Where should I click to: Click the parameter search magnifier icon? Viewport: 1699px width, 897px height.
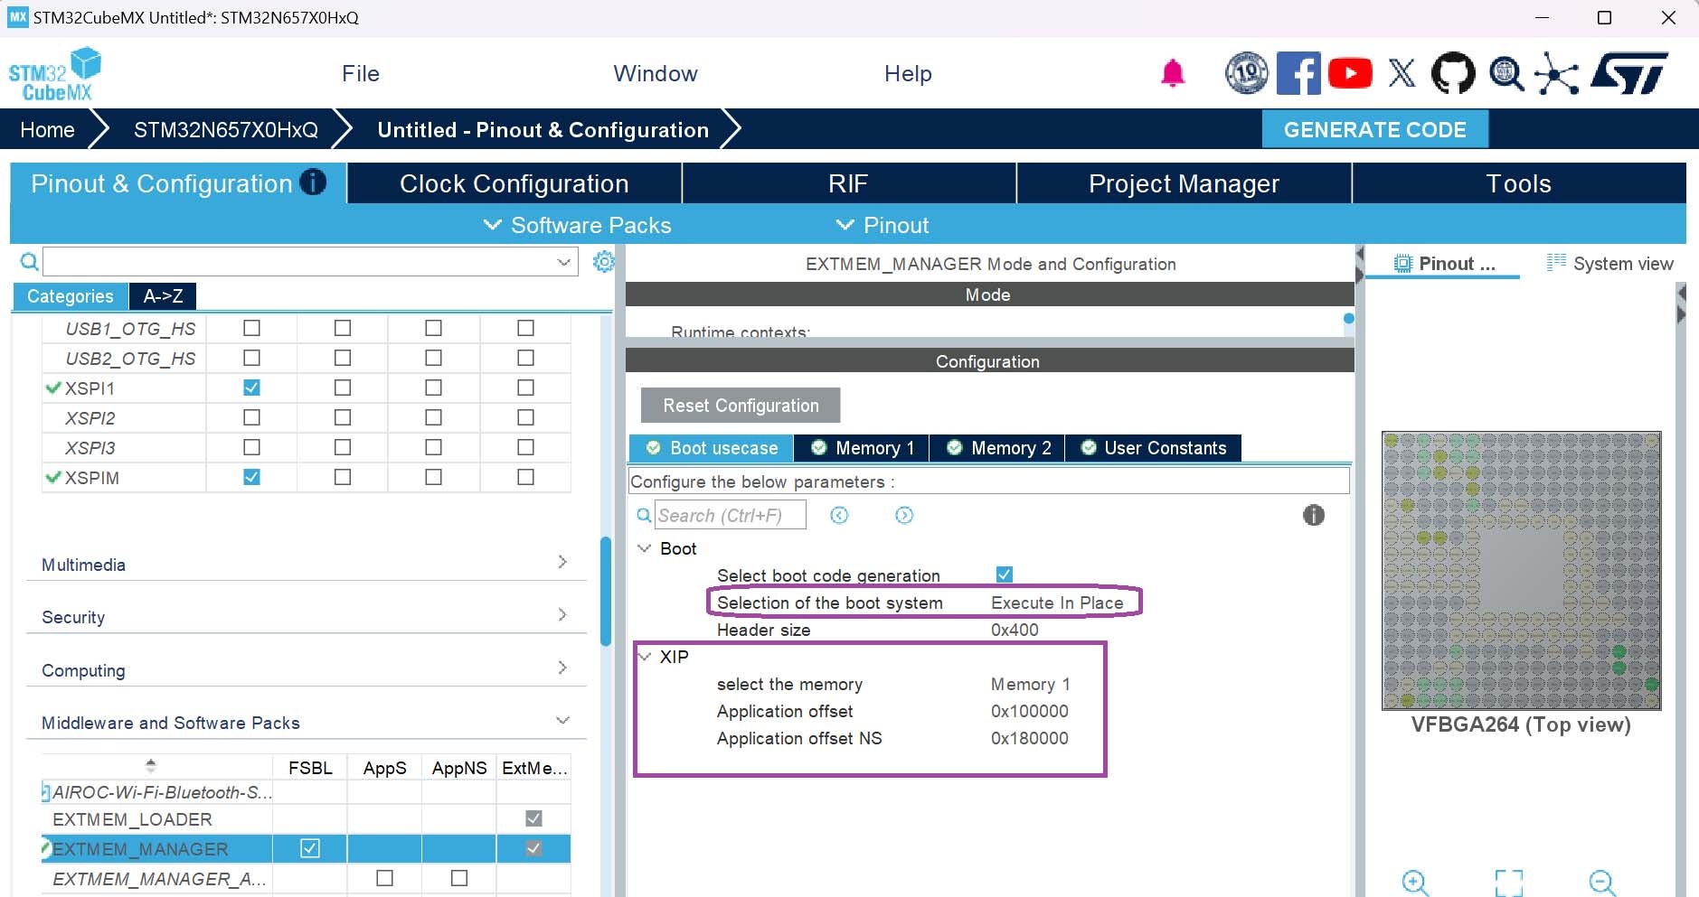644,515
